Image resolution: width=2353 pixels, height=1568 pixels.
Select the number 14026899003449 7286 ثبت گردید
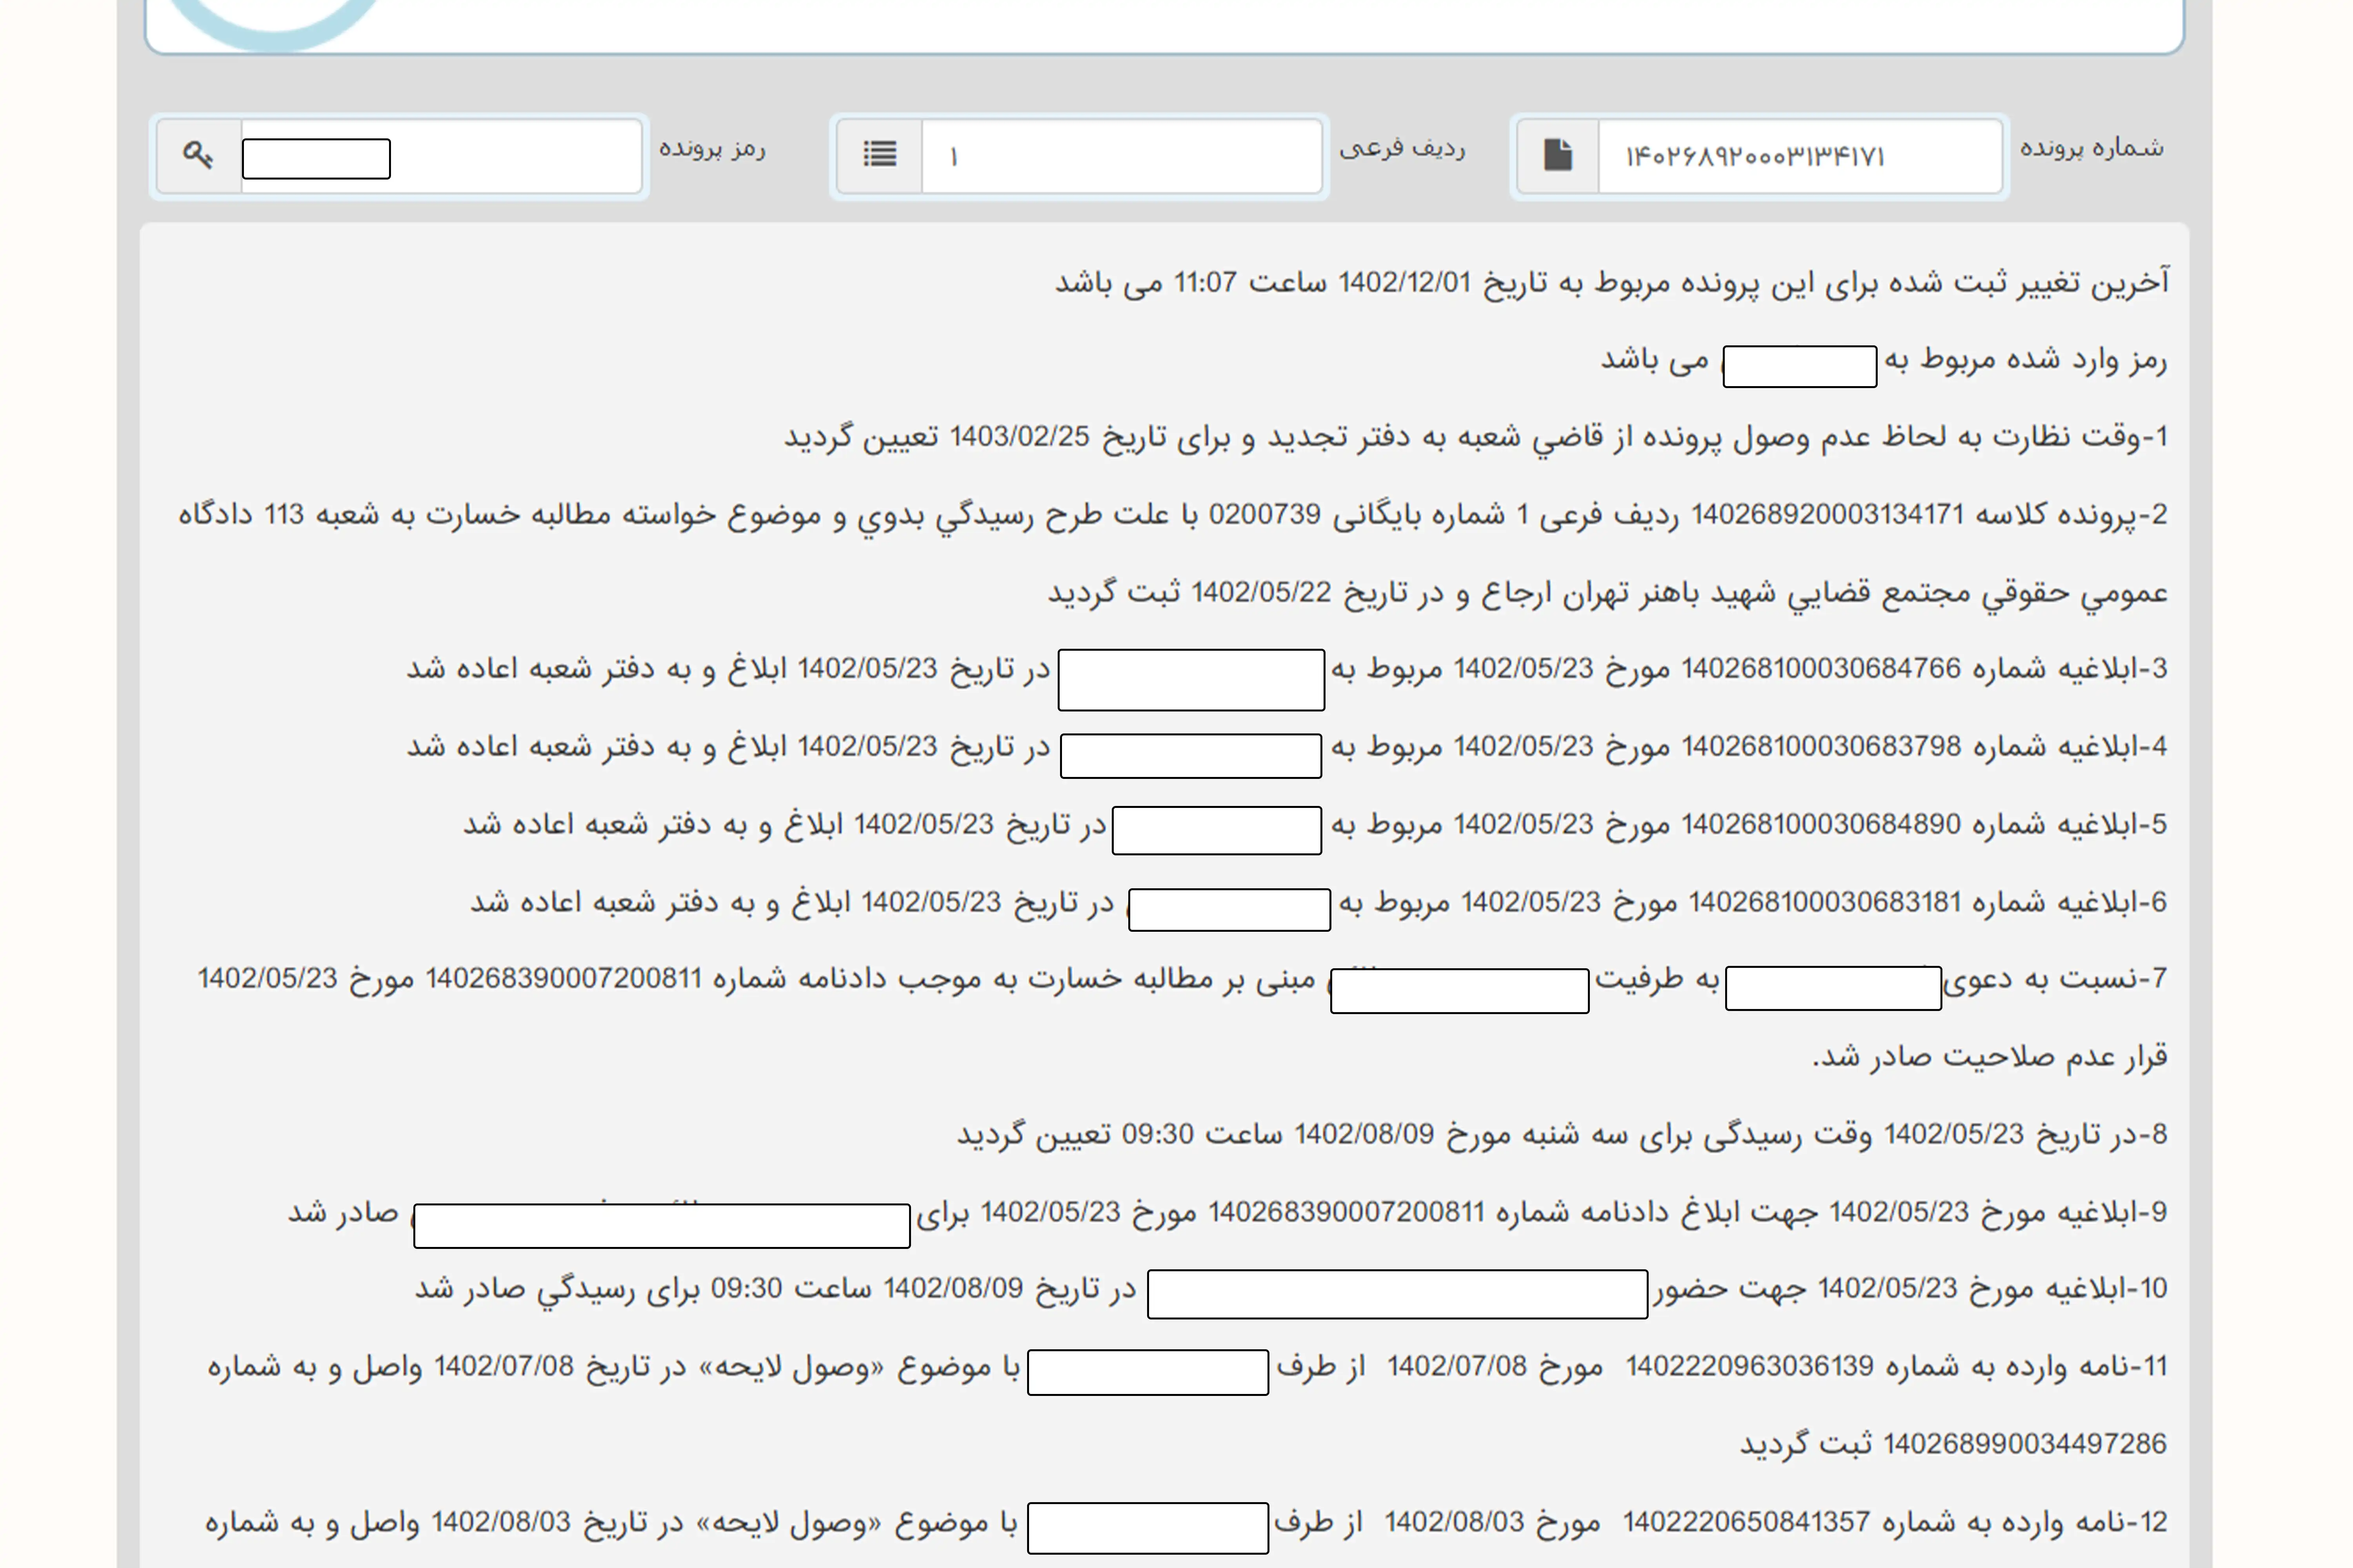[1954, 1445]
